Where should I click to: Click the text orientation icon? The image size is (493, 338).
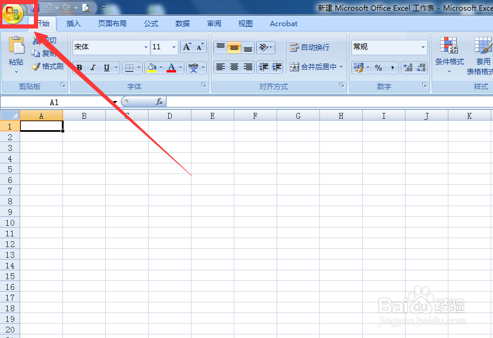[x=263, y=48]
